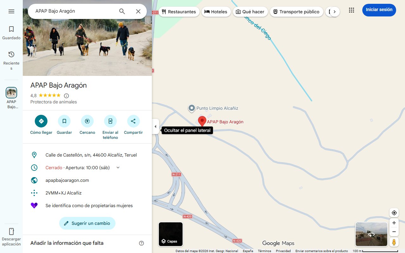Open the Capas layers selector
Viewport: 405px width, 253px height.
click(x=171, y=234)
